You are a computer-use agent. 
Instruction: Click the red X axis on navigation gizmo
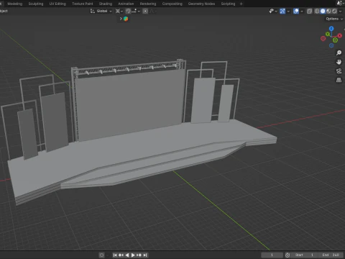coord(339,35)
